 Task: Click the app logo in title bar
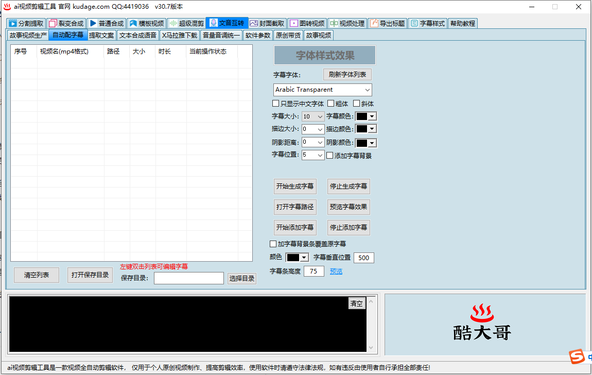(x=7, y=7)
